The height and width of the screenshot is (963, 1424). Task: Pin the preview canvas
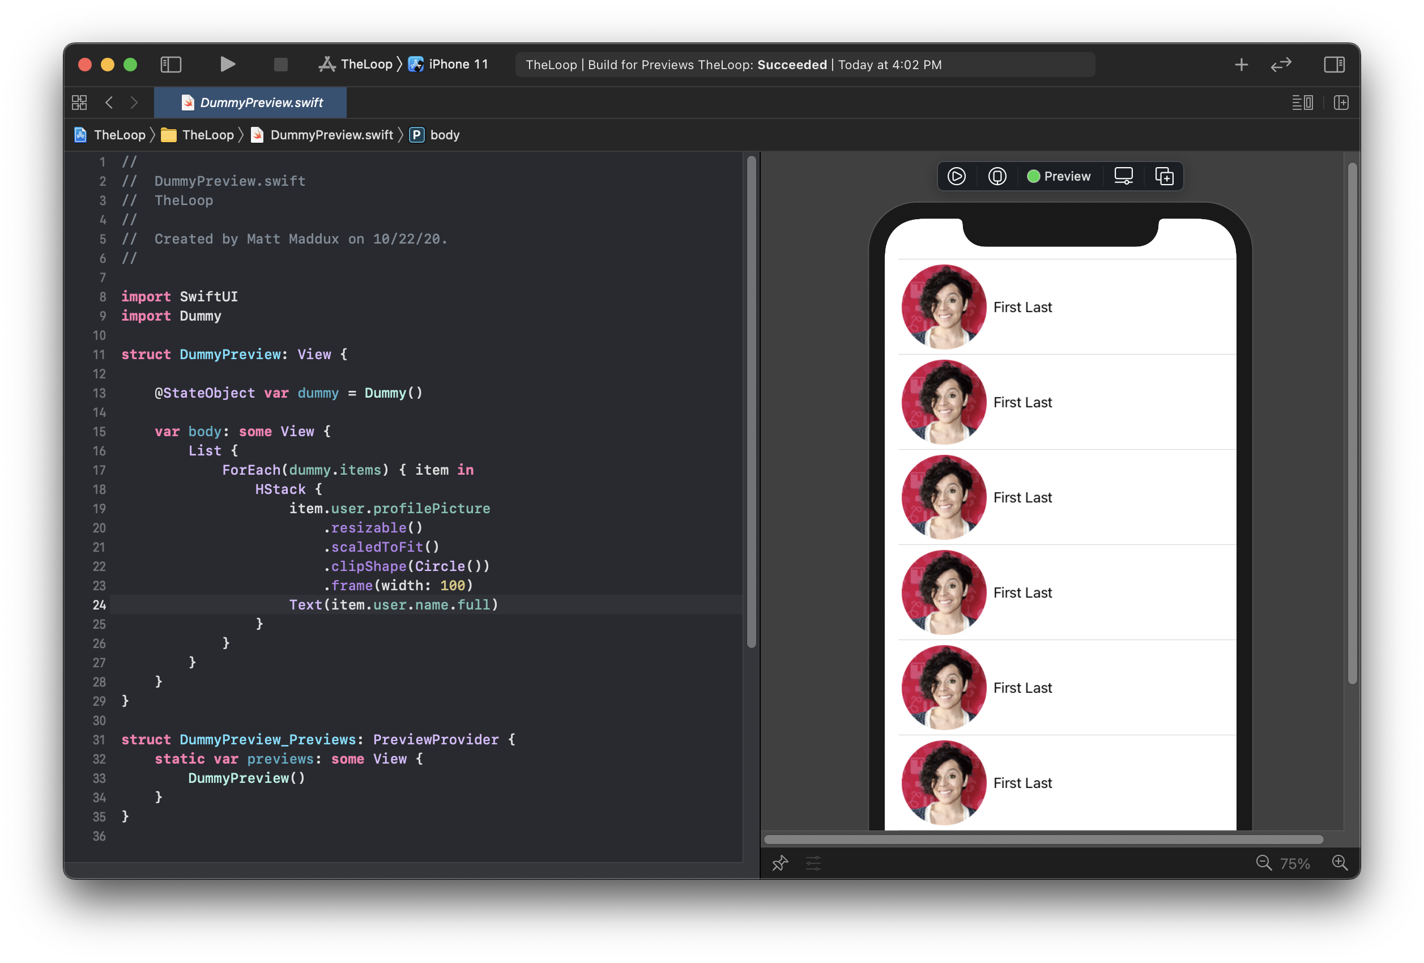coord(779,863)
